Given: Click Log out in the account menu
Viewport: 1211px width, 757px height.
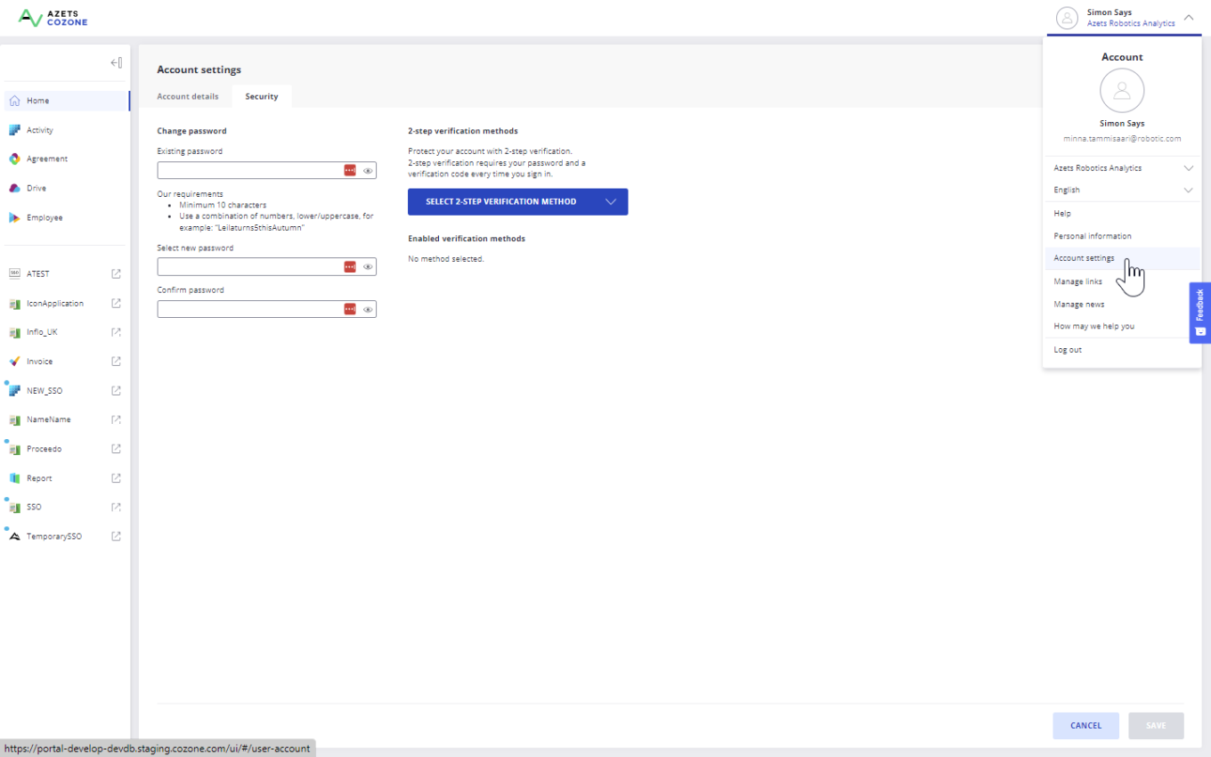Looking at the screenshot, I should (1068, 349).
